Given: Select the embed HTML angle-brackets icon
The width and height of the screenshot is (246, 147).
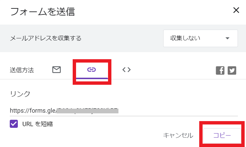Looking at the screenshot, I should point(127,70).
